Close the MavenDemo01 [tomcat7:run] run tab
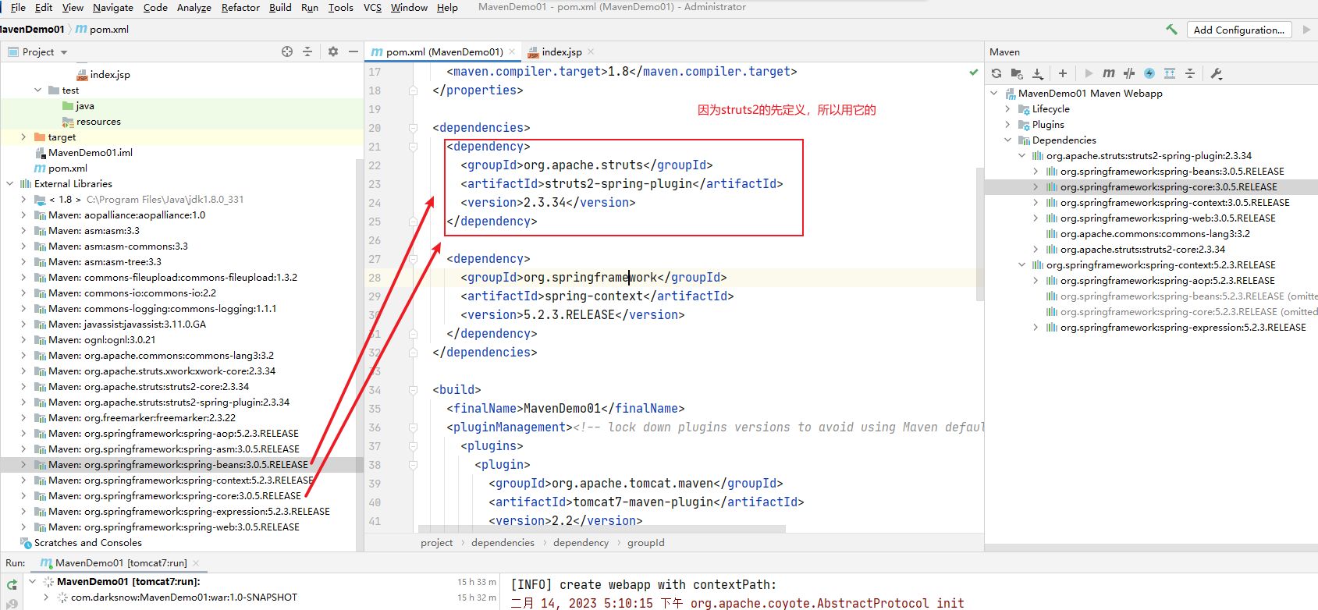Image resolution: width=1318 pixels, height=610 pixels. point(196,562)
